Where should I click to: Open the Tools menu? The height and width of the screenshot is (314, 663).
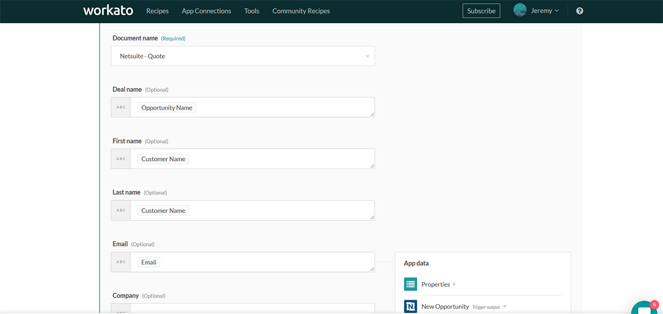coord(252,11)
